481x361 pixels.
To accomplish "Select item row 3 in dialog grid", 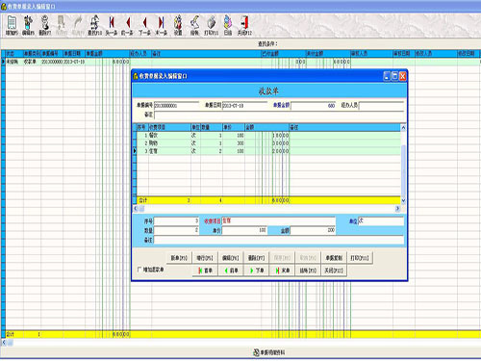I will [268, 151].
